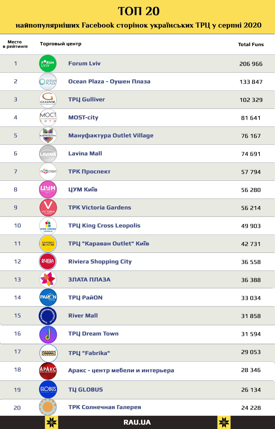
Task: Click the GLOBUS blue logo
Action: [48, 389]
